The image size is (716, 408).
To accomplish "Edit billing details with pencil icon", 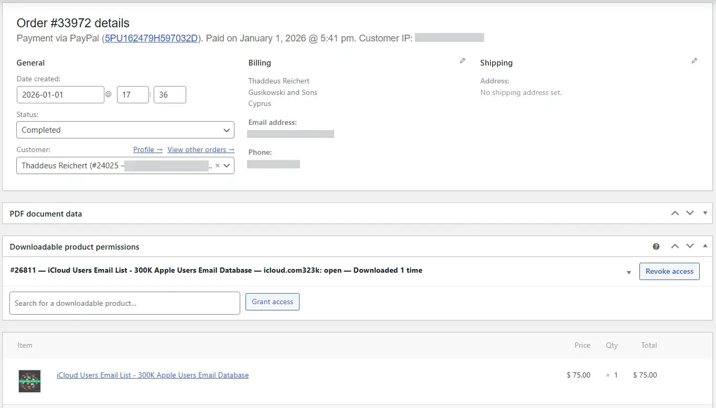I will 462,61.
